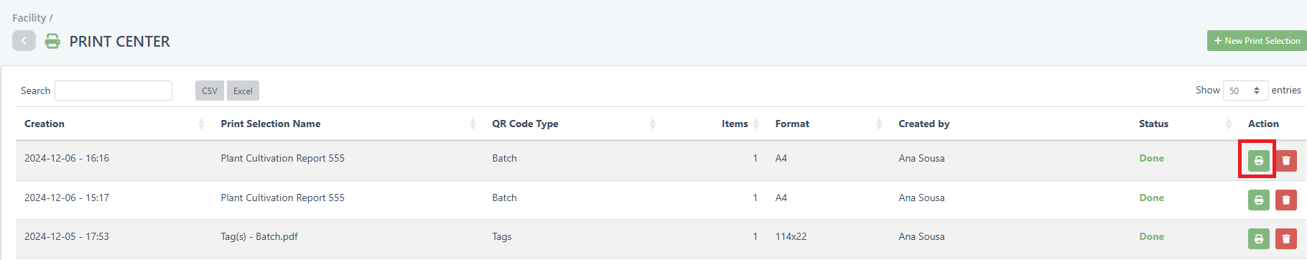The width and height of the screenshot is (1307, 260).
Task: Click Ana Sousa in the 15:17 row
Action: pos(921,198)
